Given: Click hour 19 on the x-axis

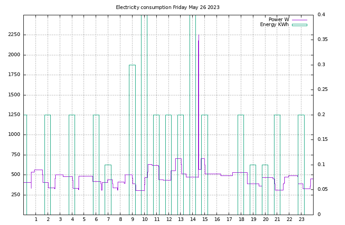Looking at the screenshot, I should (x=253, y=220).
